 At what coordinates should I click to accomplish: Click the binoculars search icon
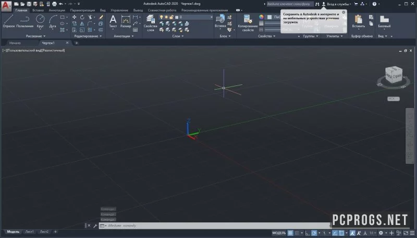(x=317, y=4)
